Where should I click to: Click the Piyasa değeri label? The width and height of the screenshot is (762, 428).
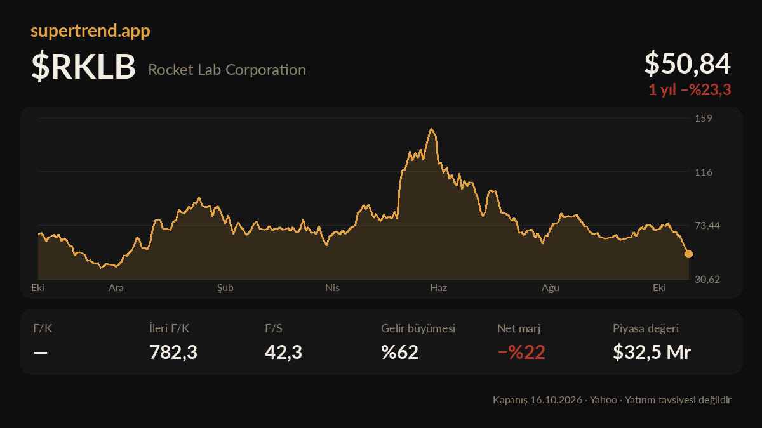click(x=646, y=328)
